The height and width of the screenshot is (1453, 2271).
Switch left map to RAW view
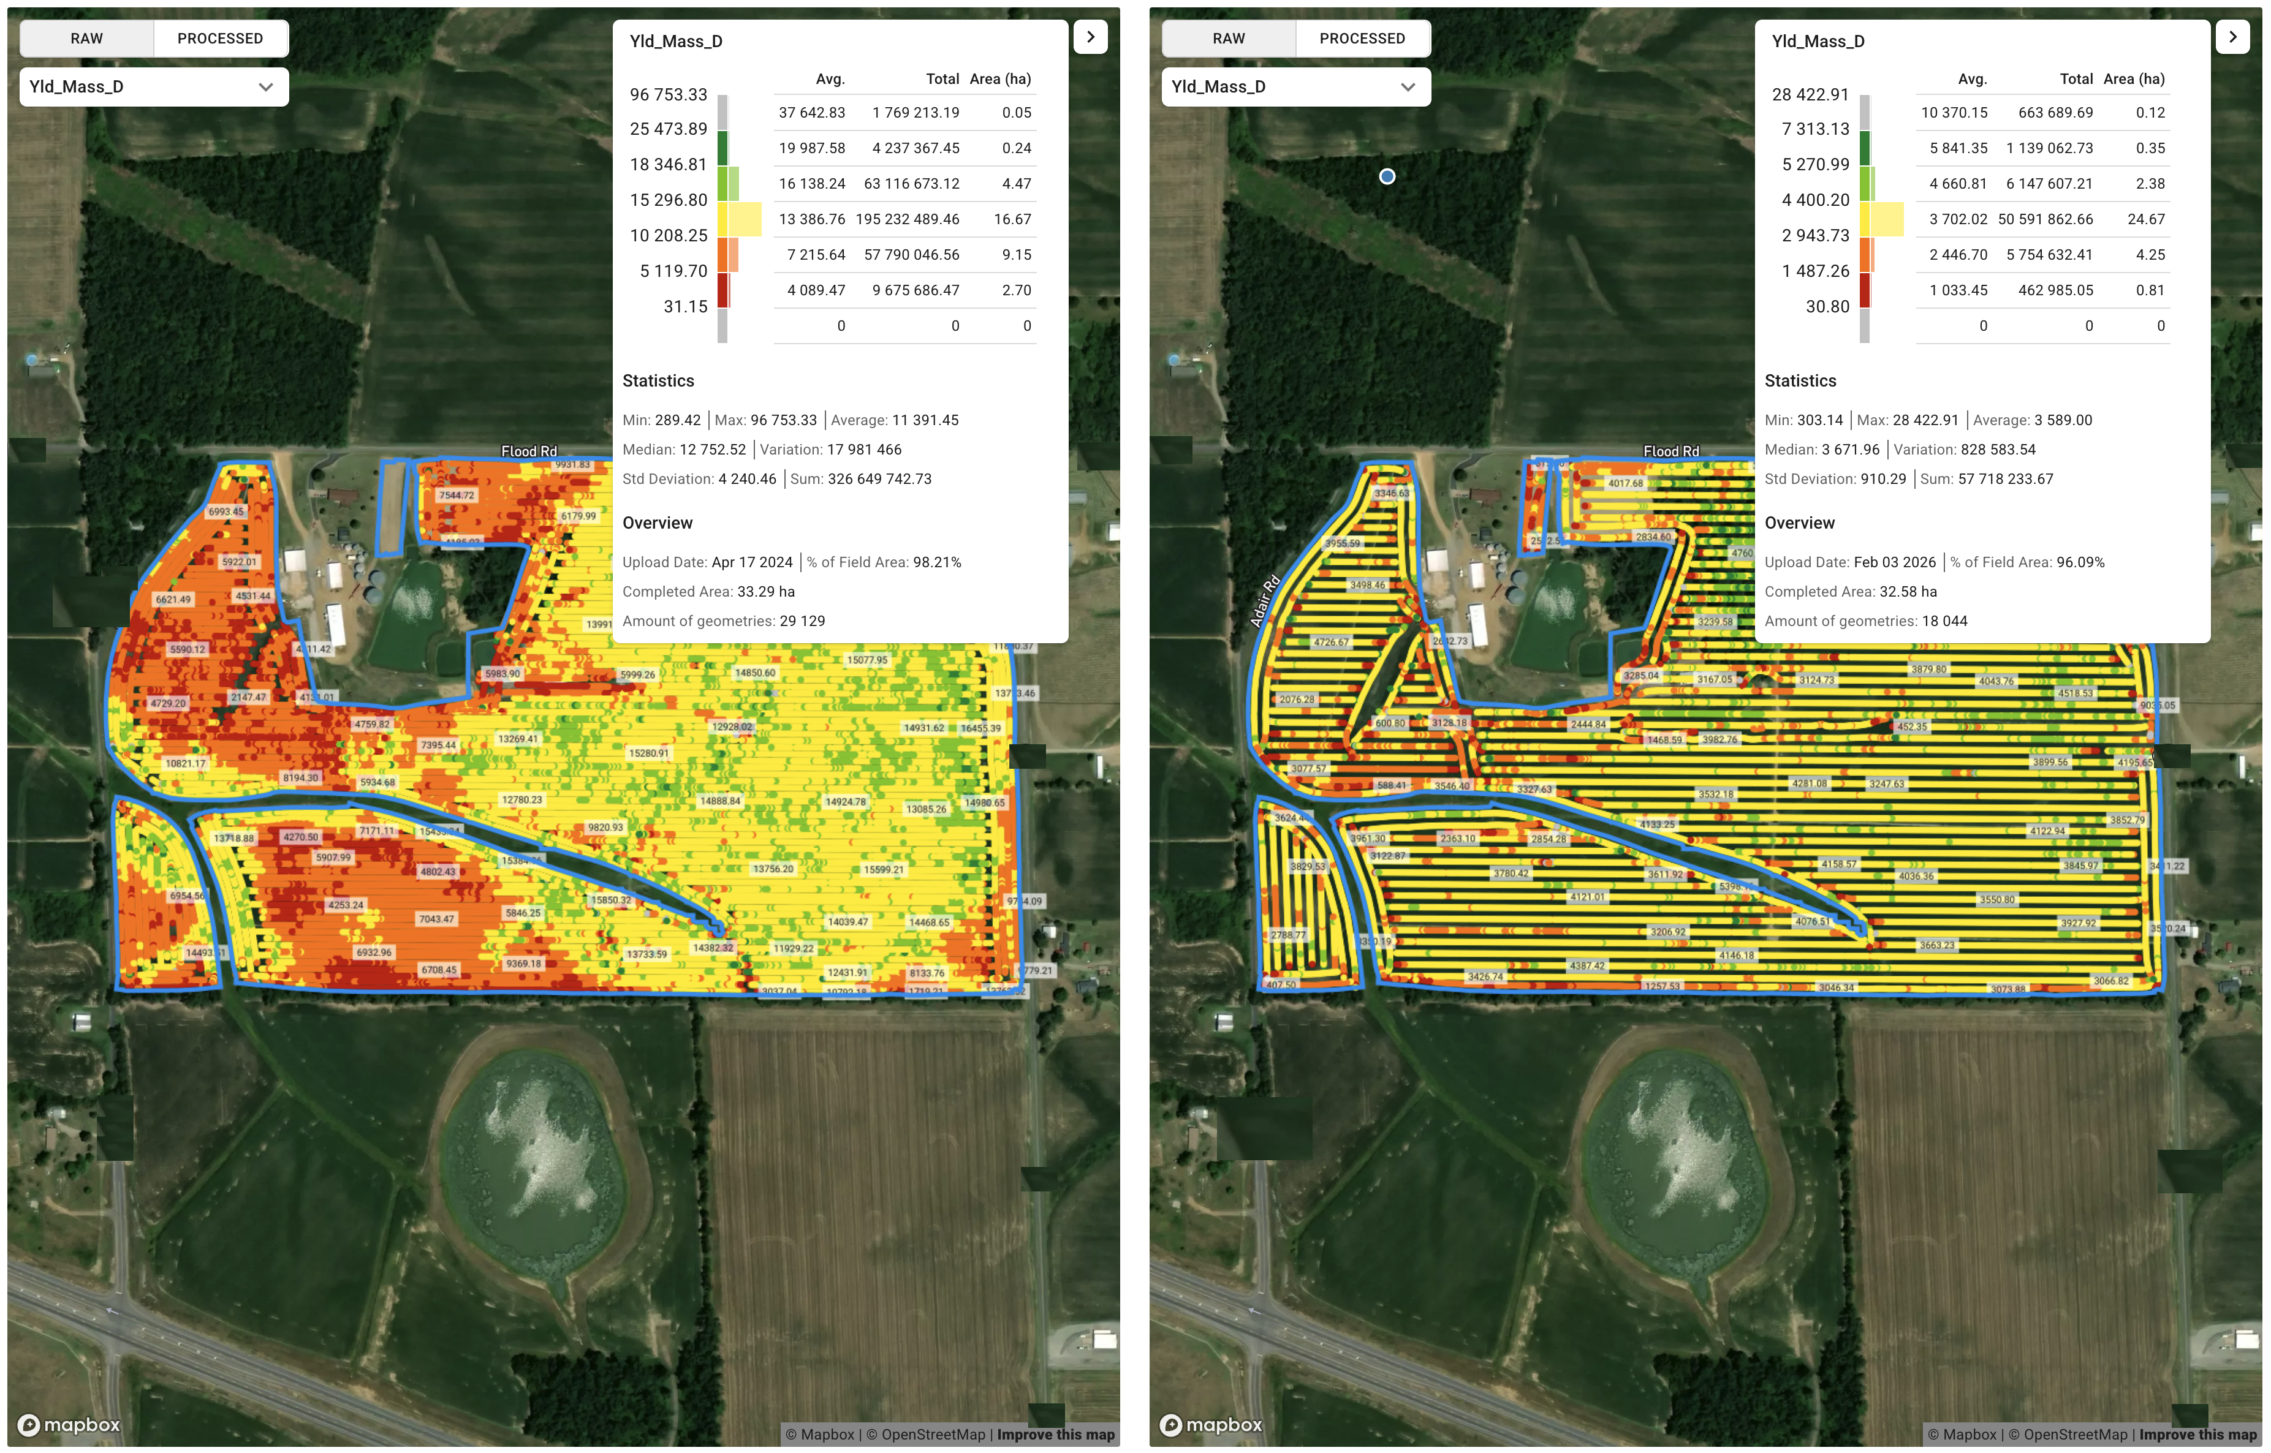(87, 39)
